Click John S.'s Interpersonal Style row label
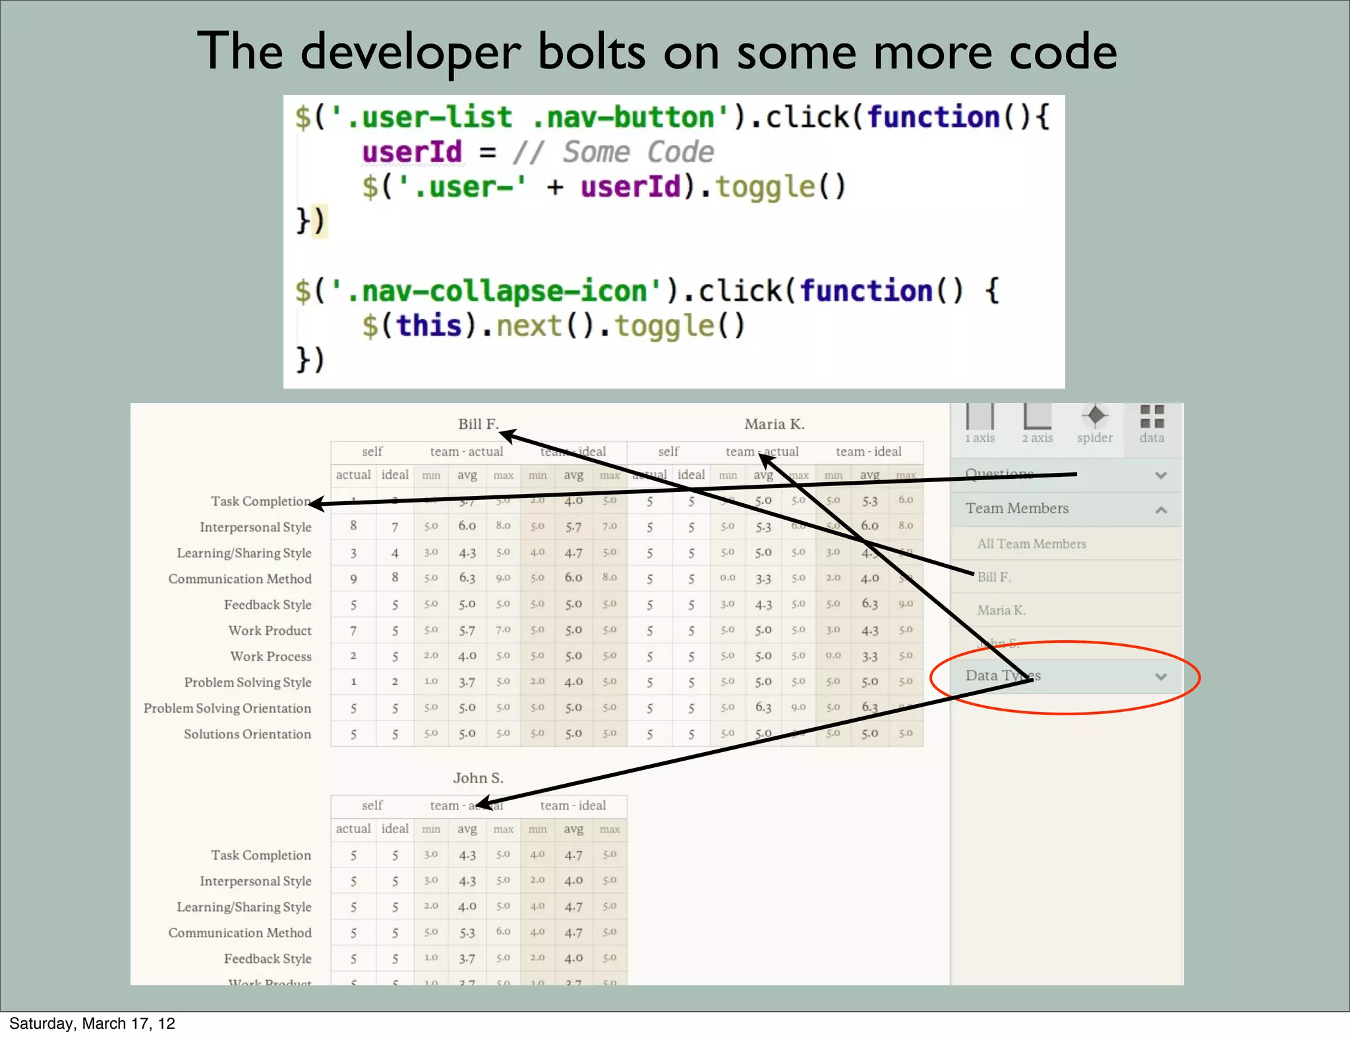Screen dimensions: 1350x1038 coord(256,881)
